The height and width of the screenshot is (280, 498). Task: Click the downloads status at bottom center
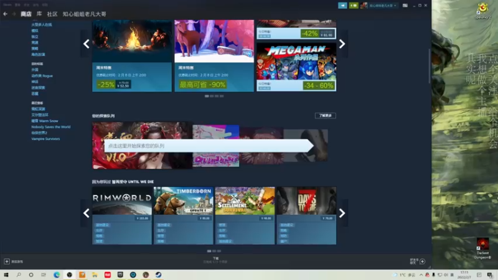click(x=215, y=260)
